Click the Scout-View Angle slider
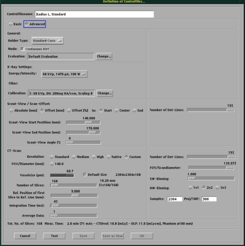 pyautogui.click(x=83, y=143)
